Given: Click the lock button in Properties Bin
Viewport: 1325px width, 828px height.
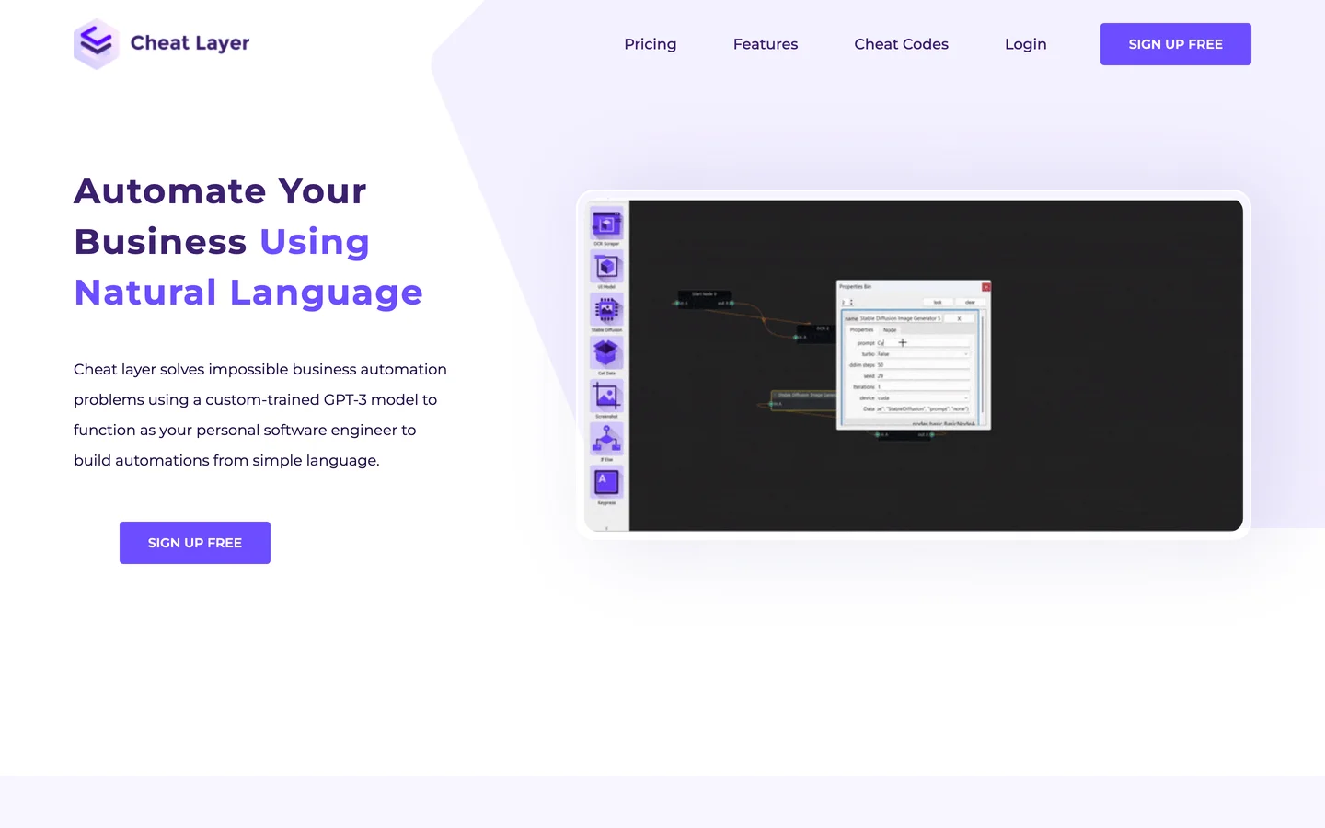Looking at the screenshot, I should click(938, 302).
